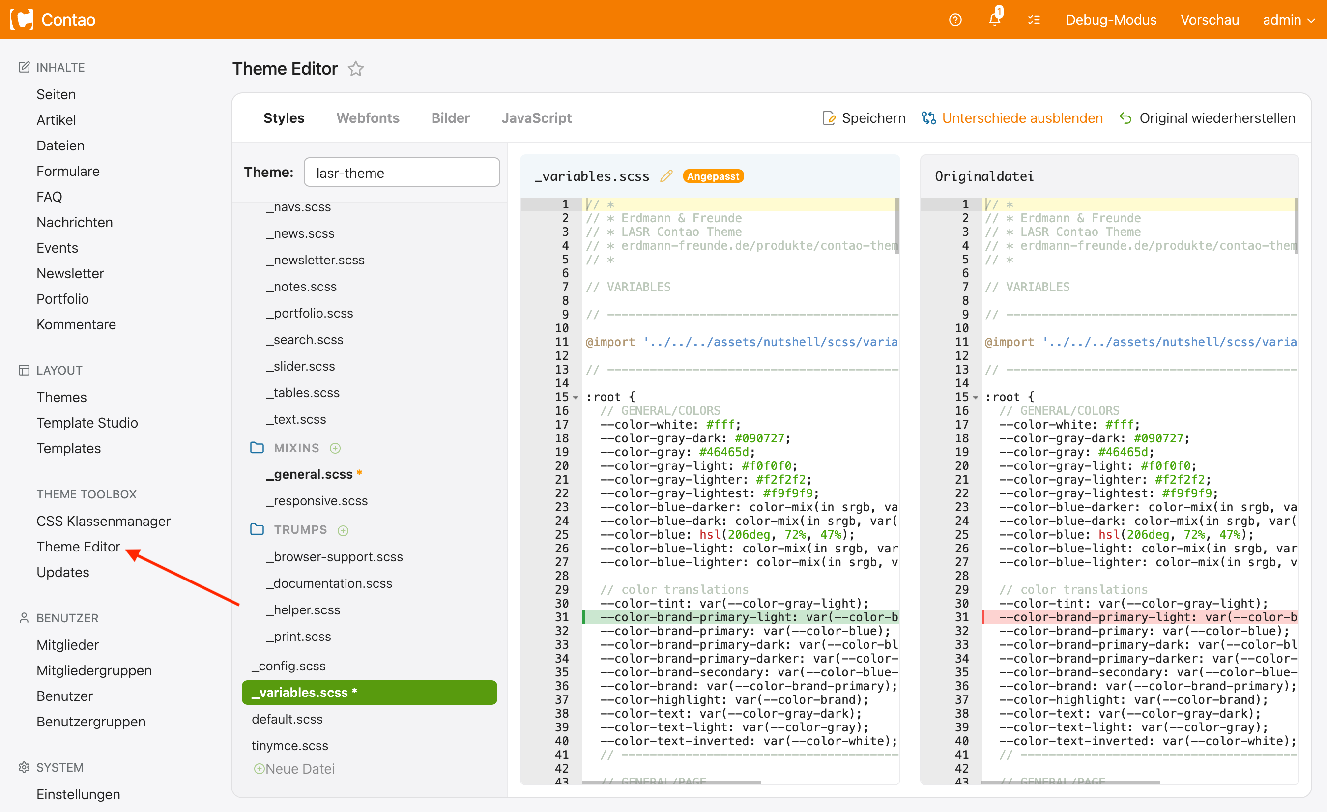1327x812 pixels.
Task: Collapse the :root block at line 15 in _variables.scss
Action: [x=576, y=397]
